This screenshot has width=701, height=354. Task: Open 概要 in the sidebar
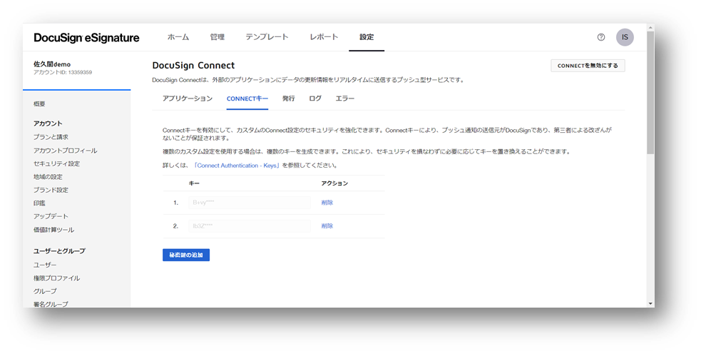click(39, 103)
